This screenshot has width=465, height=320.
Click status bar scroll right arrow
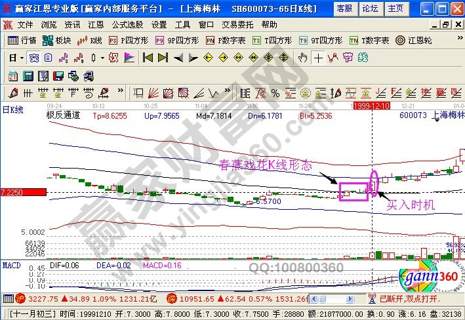pyautogui.click(x=350, y=298)
